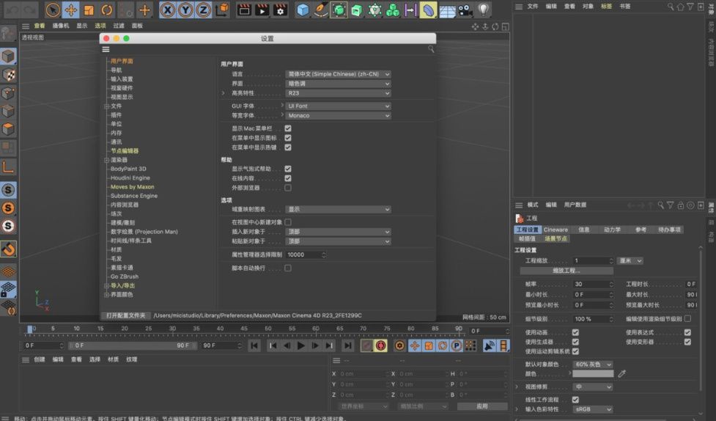Viewport: 716px width, 421px height.
Task: Enable create new object at view center
Action: click(x=288, y=222)
